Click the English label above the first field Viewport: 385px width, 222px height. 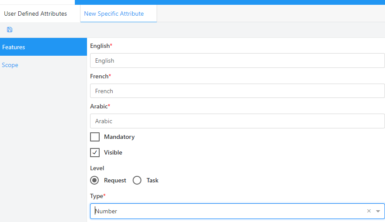pos(100,46)
